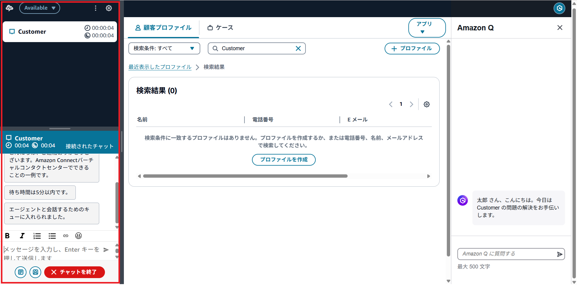Click the center pane vertical scrollbar
The height and width of the screenshot is (285, 577).
[x=448, y=150]
